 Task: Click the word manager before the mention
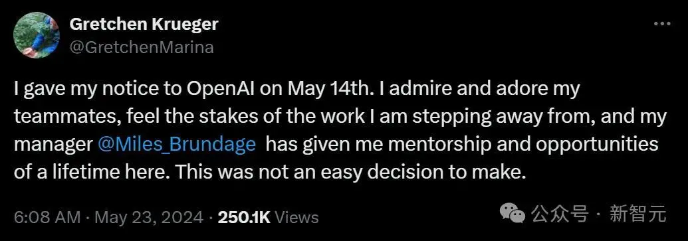pyautogui.click(x=53, y=145)
